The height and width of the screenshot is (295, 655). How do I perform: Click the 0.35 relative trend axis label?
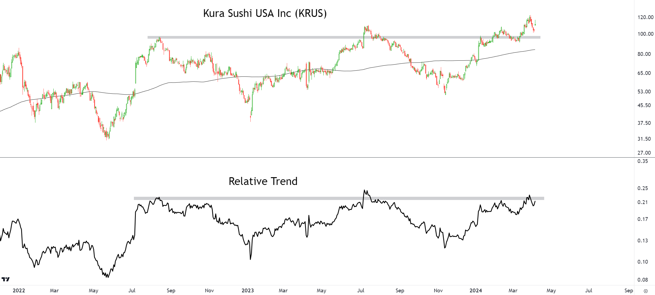pos(643,161)
